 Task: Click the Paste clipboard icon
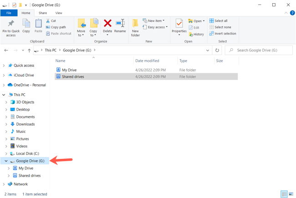pyautogui.click(x=38, y=24)
